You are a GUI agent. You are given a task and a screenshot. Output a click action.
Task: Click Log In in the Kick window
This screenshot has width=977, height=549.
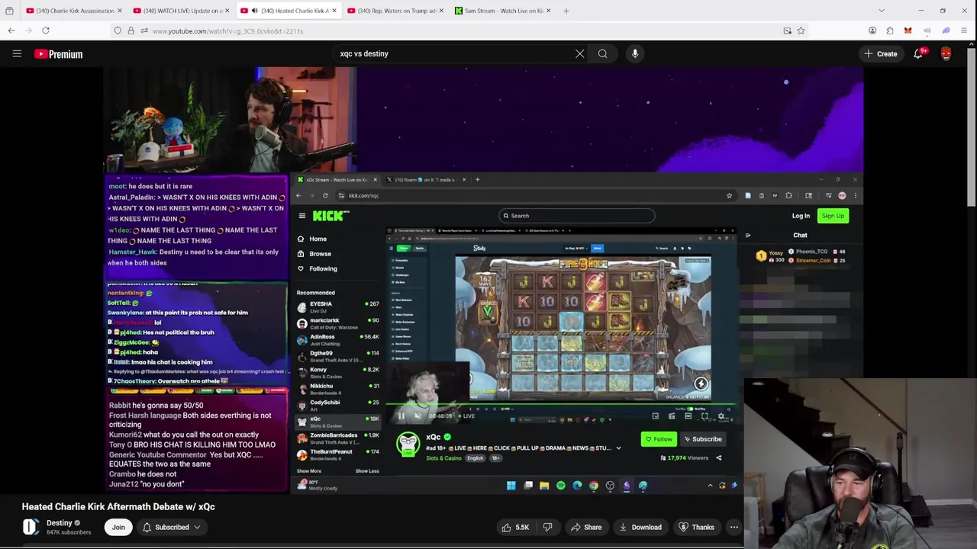[x=801, y=216]
